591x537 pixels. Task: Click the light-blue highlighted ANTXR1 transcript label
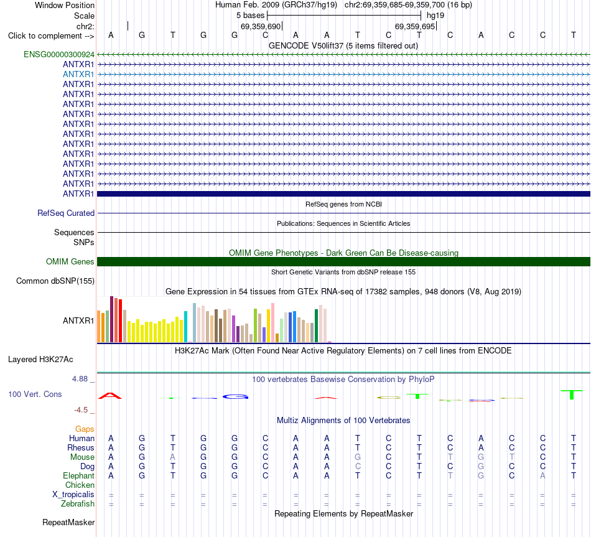tap(78, 74)
